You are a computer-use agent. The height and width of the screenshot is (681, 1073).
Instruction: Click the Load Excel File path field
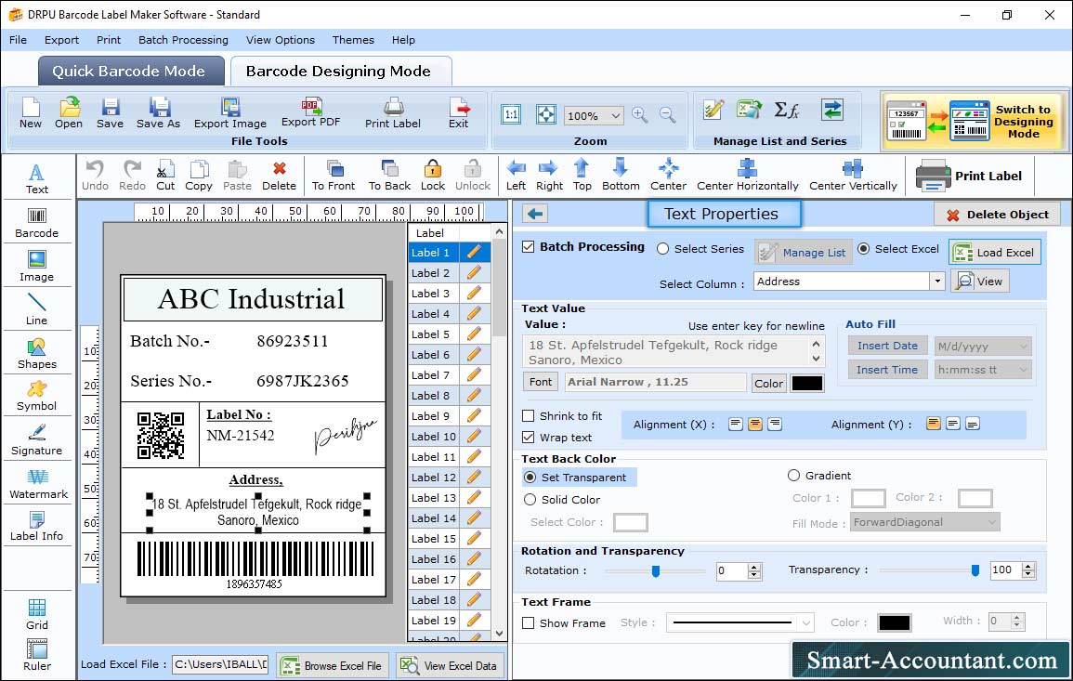pos(219,664)
